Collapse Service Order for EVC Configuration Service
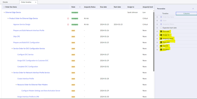 coord(12,49)
